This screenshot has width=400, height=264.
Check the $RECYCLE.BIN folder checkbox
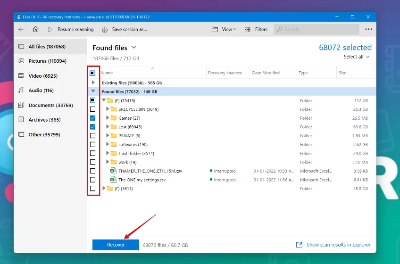[92, 109]
